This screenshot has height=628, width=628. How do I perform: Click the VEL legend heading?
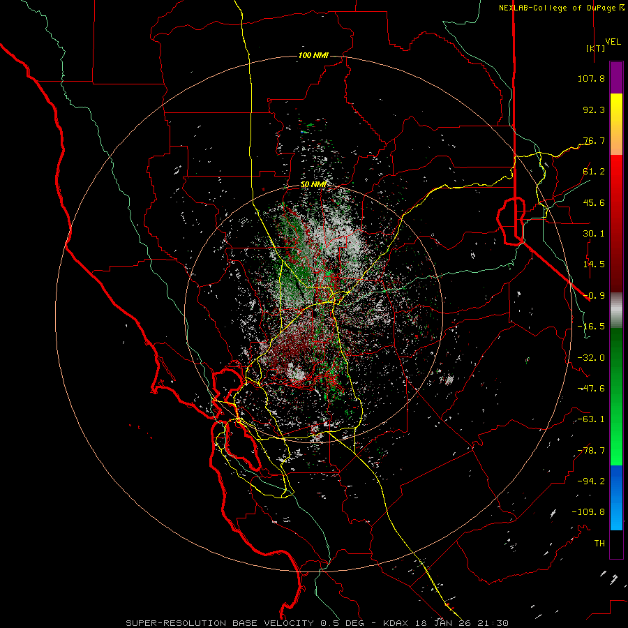pyautogui.click(x=613, y=42)
